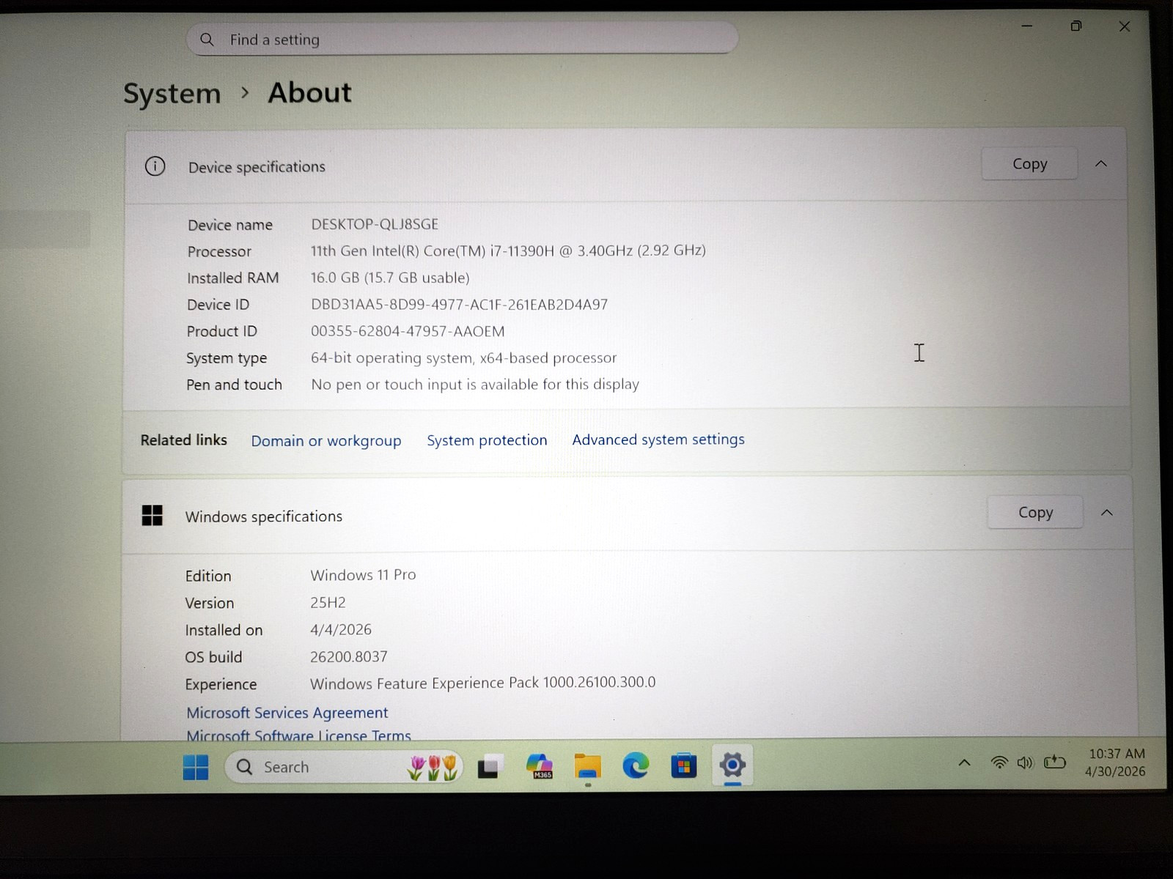
Task: Select the Settings gear icon in taskbar
Action: (732, 765)
